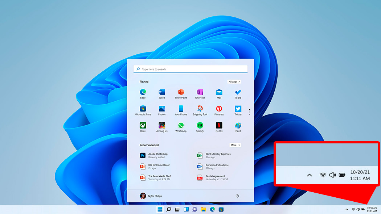Open File Explorer from the taskbar
The width and height of the screenshot is (381, 214).
click(204, 209)
